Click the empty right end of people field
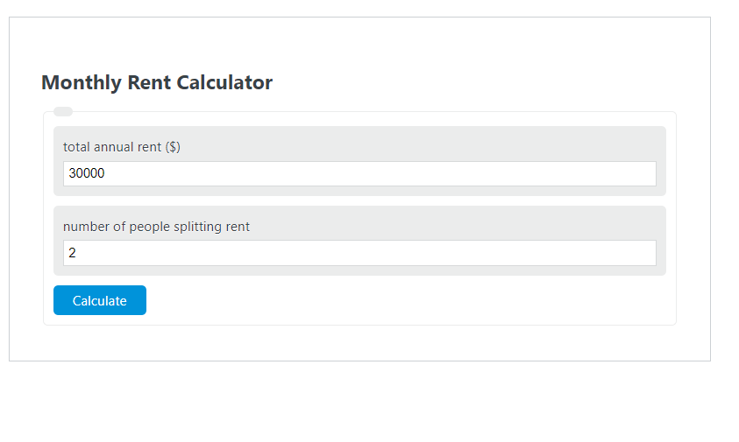739x442 pixels. [614, 253]
